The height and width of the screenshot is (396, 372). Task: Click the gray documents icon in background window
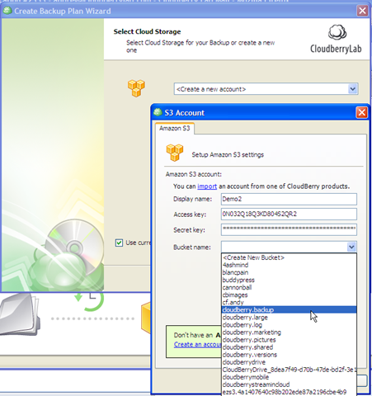tap(19, 315)
